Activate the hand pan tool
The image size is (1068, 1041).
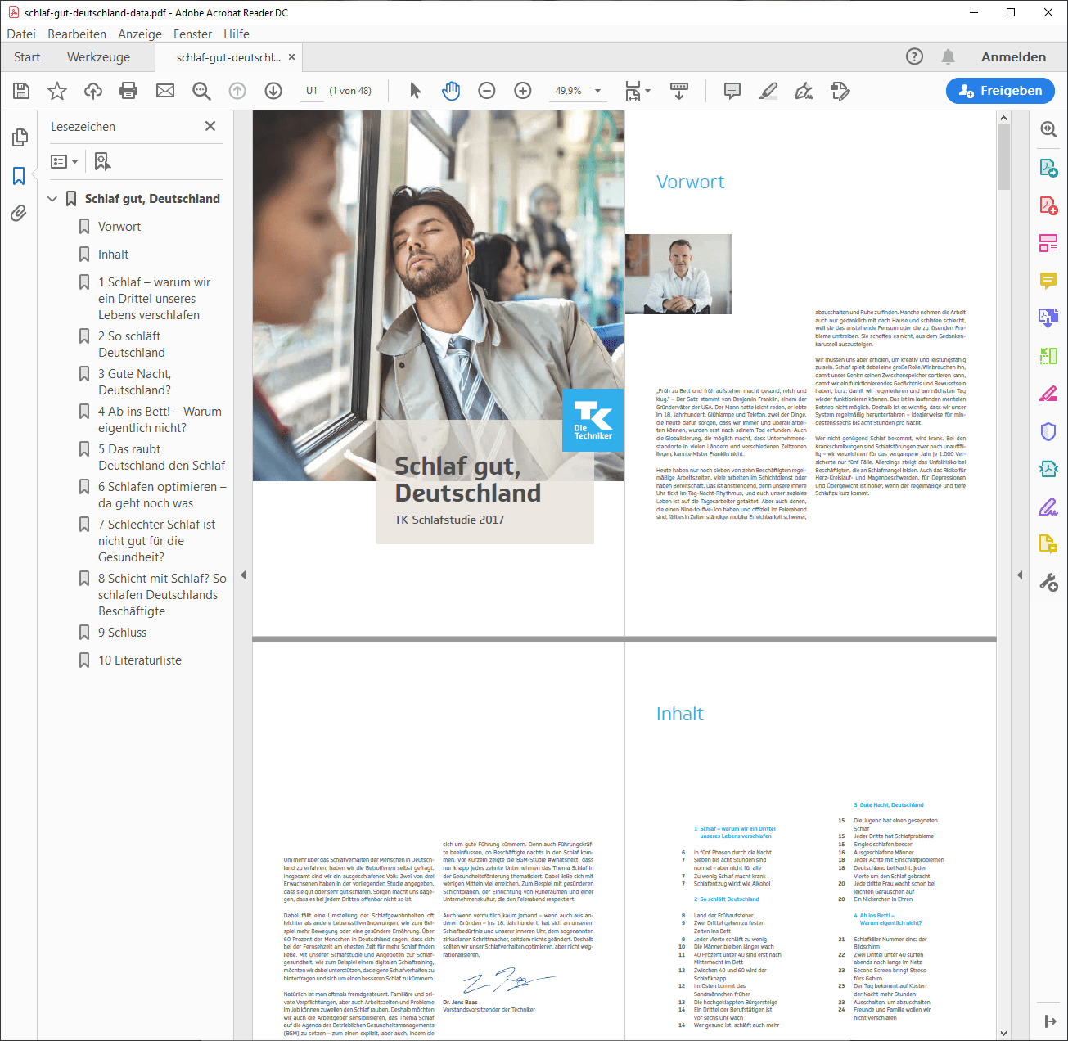pyautogui.click(x=451, y=91)
